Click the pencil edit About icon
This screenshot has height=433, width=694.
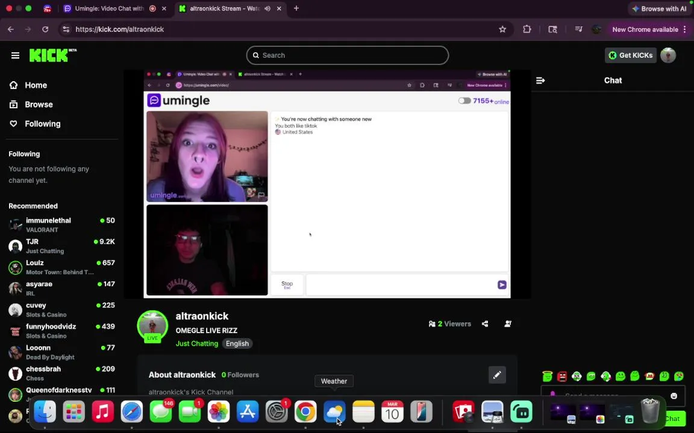[x=497, y=375]
